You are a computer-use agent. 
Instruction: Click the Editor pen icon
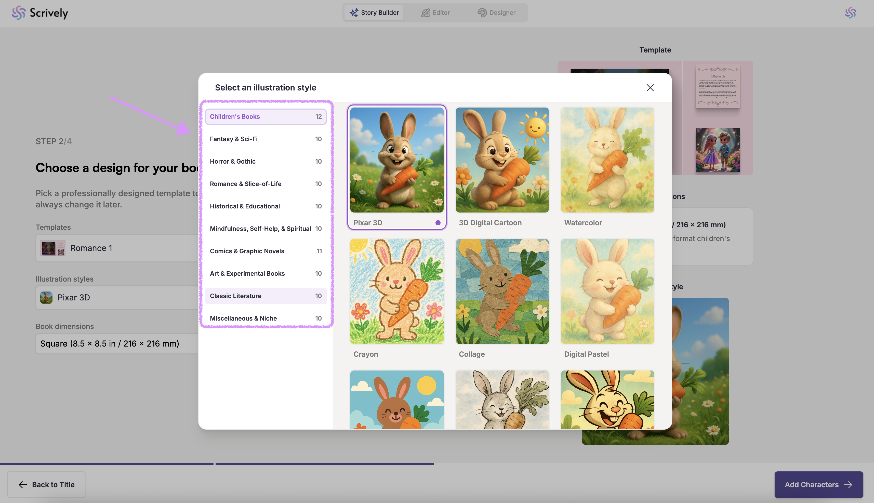point(425,13)
